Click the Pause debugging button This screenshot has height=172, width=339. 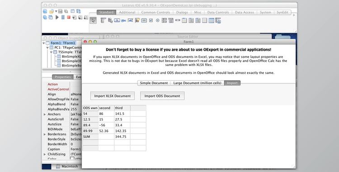[x=63, y=17]
